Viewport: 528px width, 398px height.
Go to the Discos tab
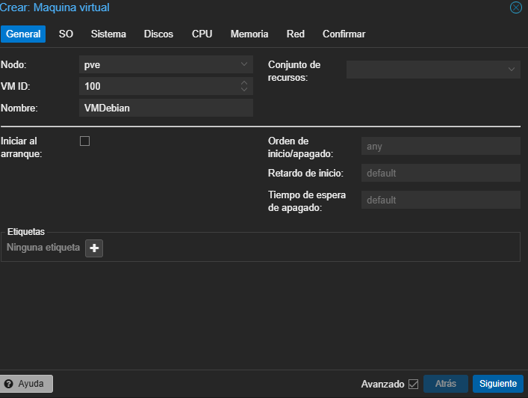click(x=158, y=34)
